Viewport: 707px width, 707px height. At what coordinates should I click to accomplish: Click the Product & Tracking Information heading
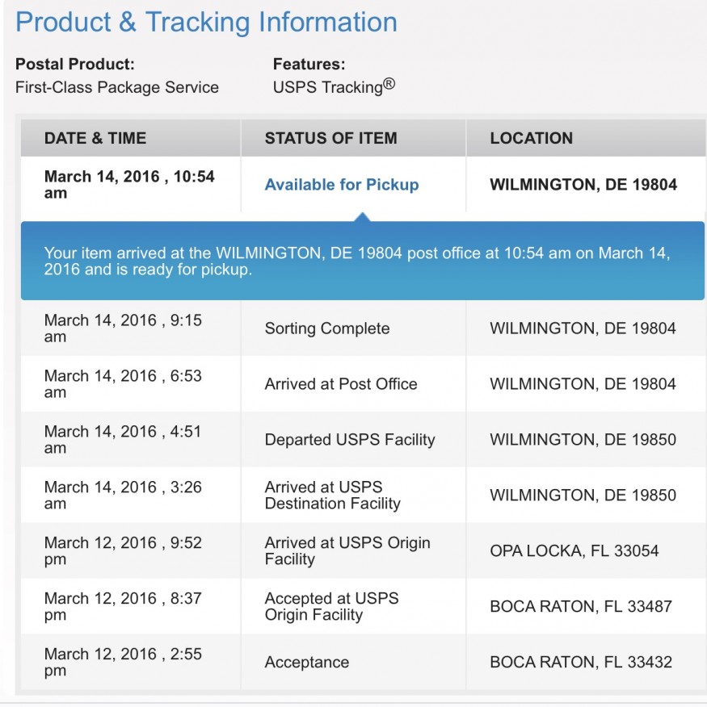coord(206,22)
